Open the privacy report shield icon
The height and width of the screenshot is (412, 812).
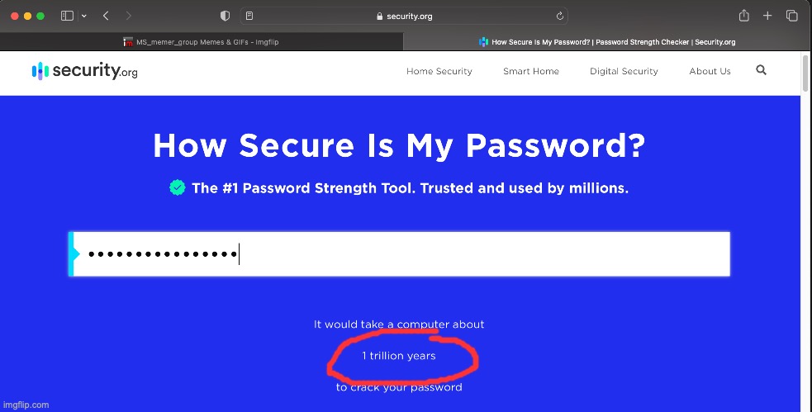(x=226, y=16)
